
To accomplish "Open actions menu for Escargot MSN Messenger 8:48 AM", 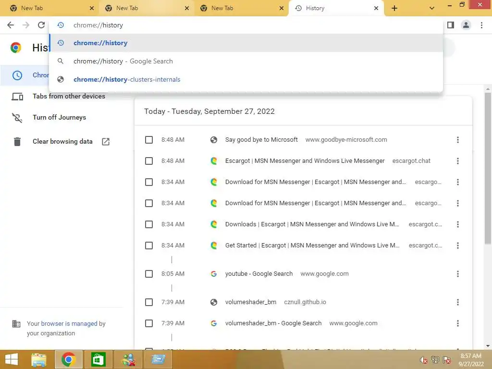I will click(458, 161).
